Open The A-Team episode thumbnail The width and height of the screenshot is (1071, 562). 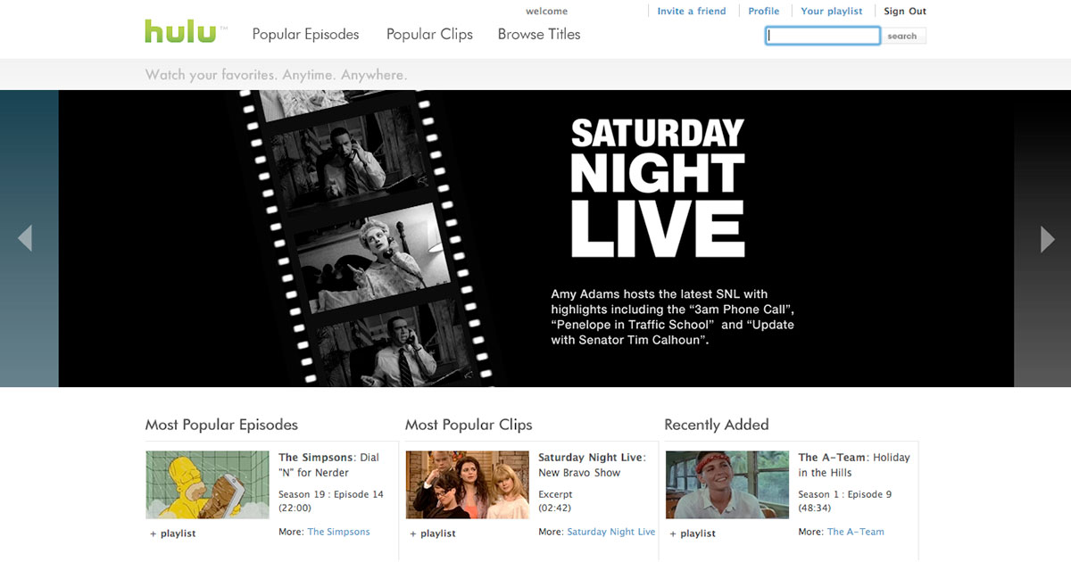727,484
